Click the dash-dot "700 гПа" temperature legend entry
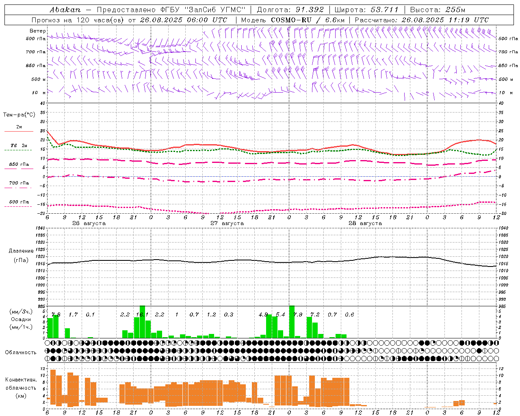 [x=19, y=183]
